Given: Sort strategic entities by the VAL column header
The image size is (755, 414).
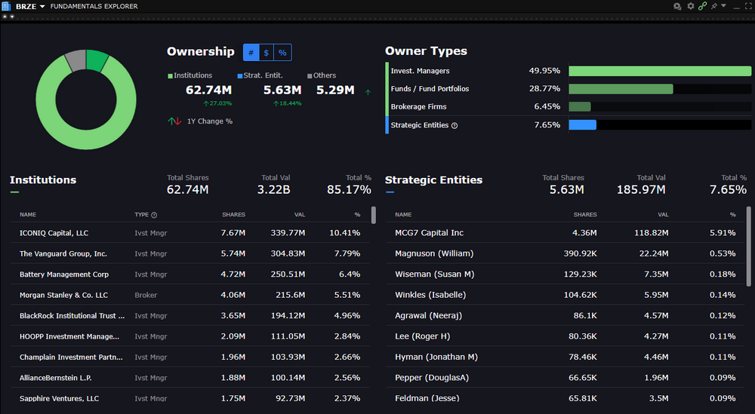Looking at the screenshot, I should point(663,215).
